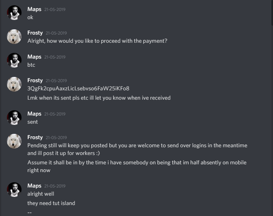
Task: Click the Maps username above "ok"
Action: click(x=34, y=9)
